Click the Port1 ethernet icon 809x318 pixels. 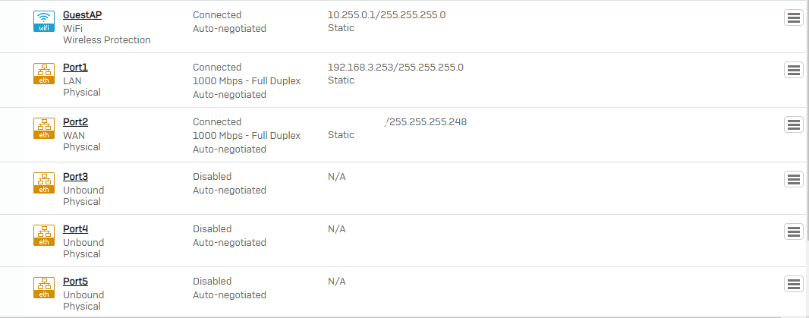[x=44, y=74]
